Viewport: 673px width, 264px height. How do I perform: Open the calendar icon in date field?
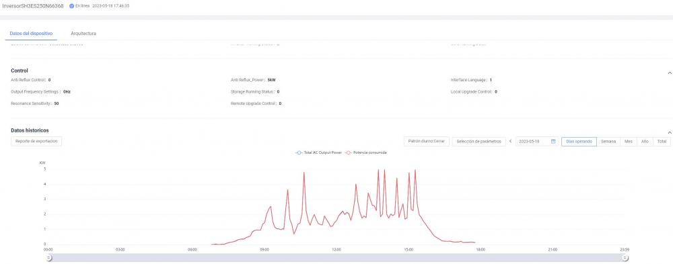[553, 142]
